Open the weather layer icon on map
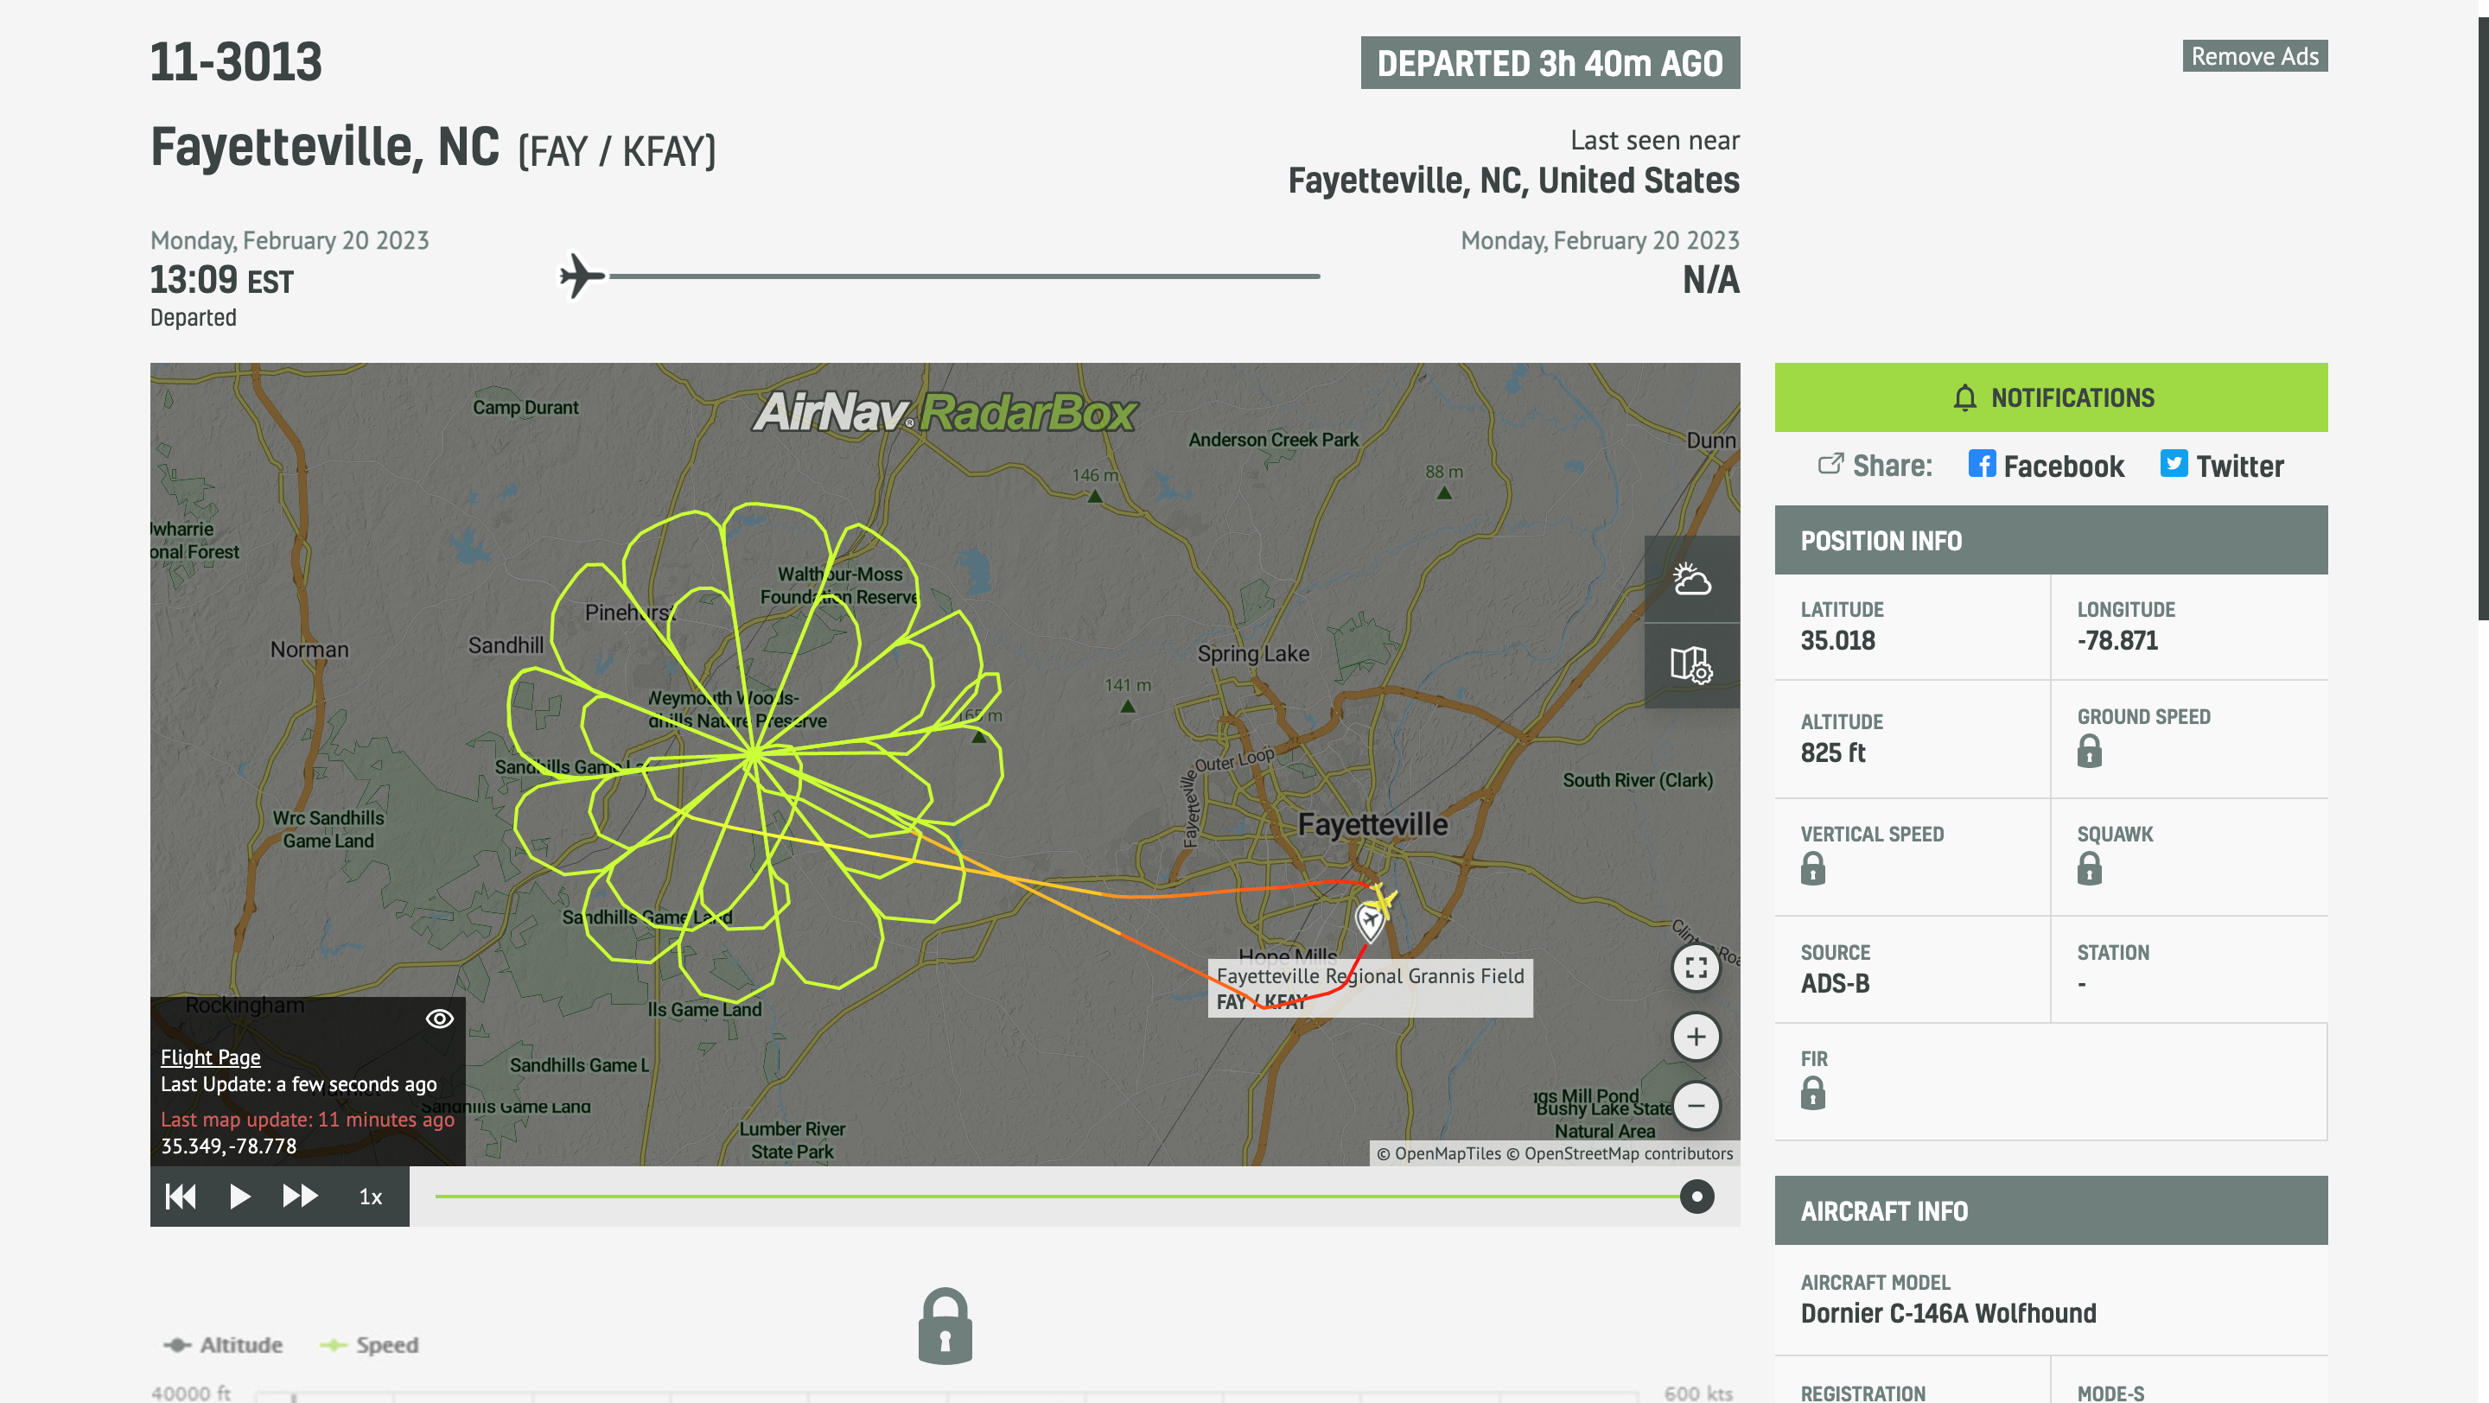Image resolution: width=2489 pixels, height=1403 pixels. tap(1692, 580)
